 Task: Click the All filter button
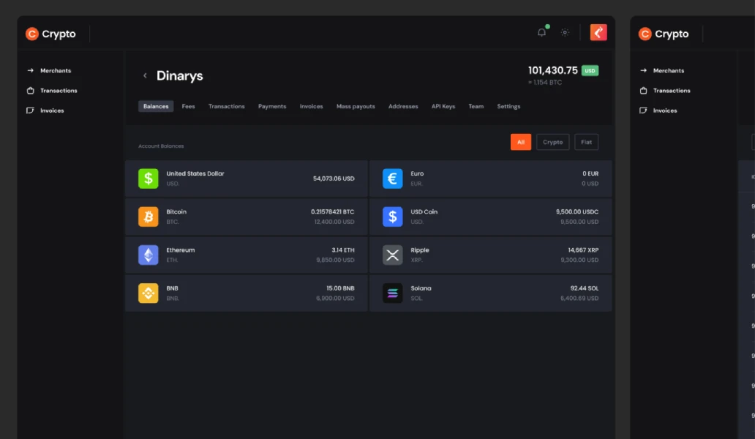[521, 142]
